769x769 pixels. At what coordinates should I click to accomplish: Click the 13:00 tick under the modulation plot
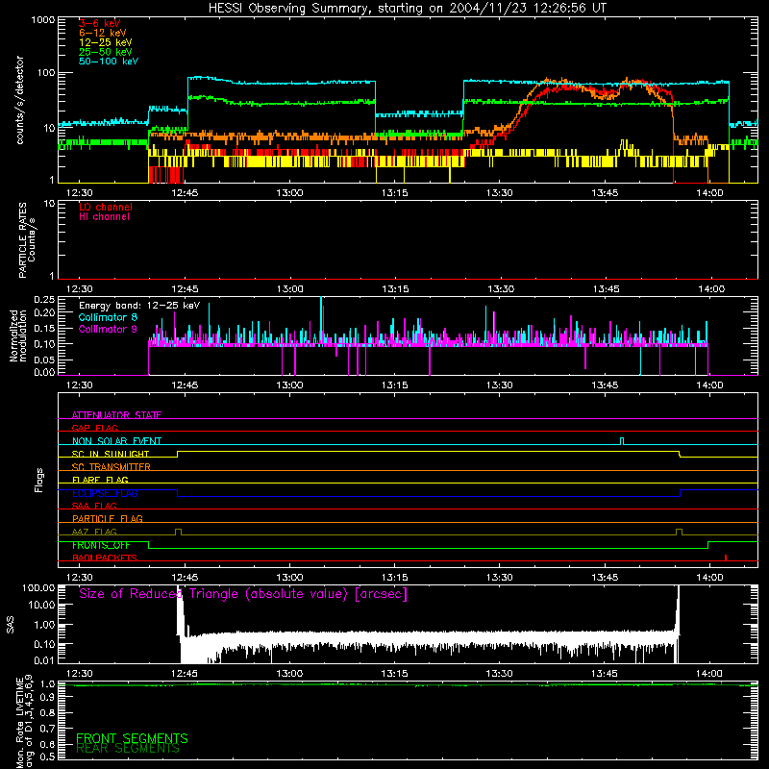pos(289,385)
